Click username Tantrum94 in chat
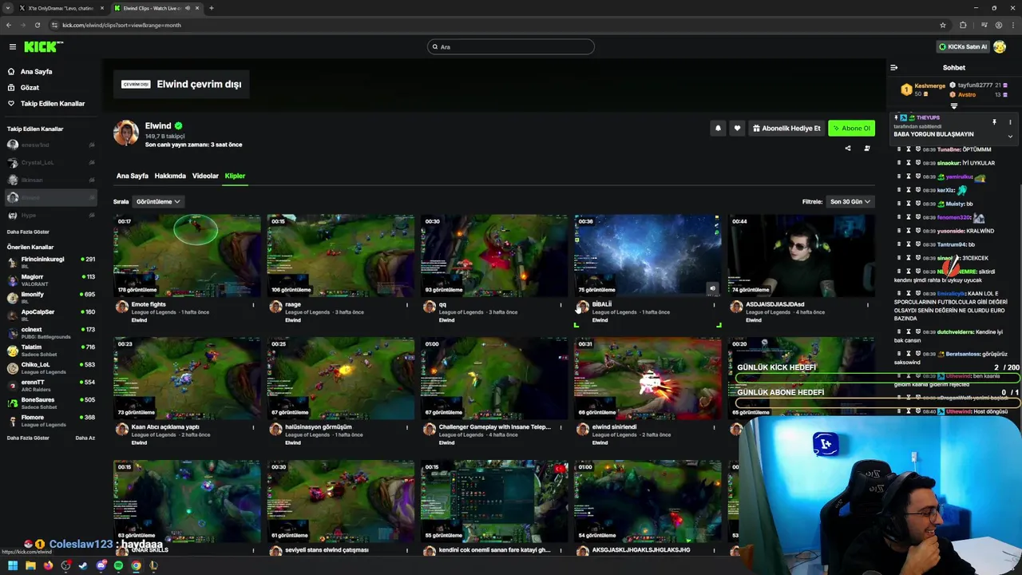Image resolution: width=1022 pixels, height=575 pixels. click(x=951, y=244)
